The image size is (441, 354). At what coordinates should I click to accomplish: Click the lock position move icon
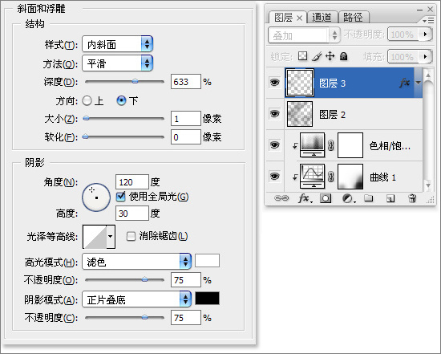click(330, 56)
